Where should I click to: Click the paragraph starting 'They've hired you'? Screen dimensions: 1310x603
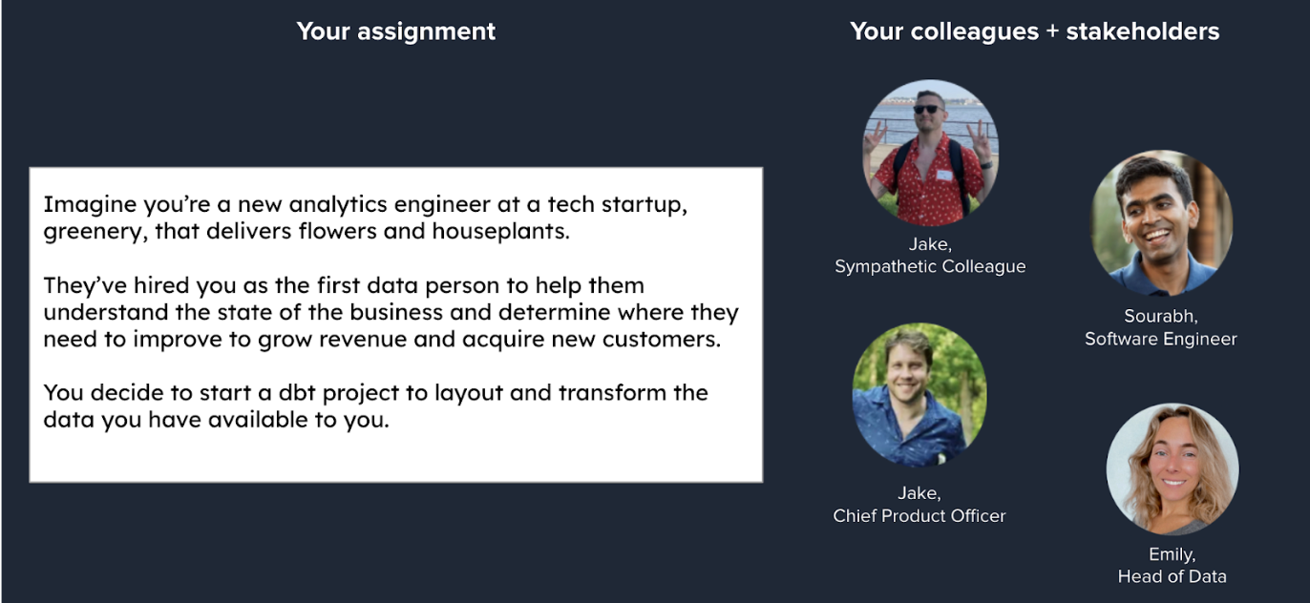(x=391, y=312)
